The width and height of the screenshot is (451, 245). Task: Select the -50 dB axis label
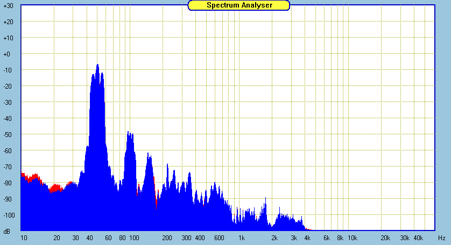coord(8,135)
